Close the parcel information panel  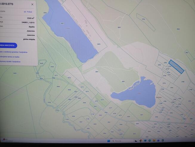click(32, 4)
